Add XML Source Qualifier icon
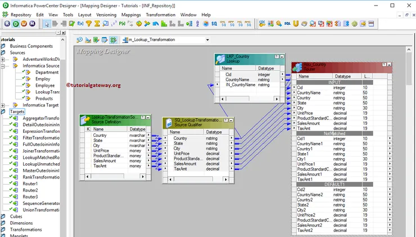 pos(223,24)
